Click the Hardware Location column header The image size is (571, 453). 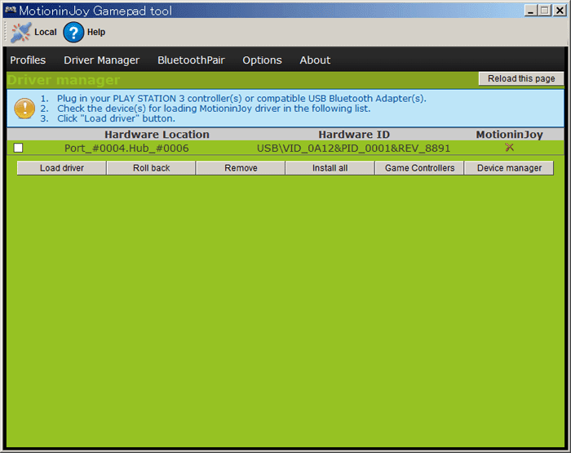point(157,135)
